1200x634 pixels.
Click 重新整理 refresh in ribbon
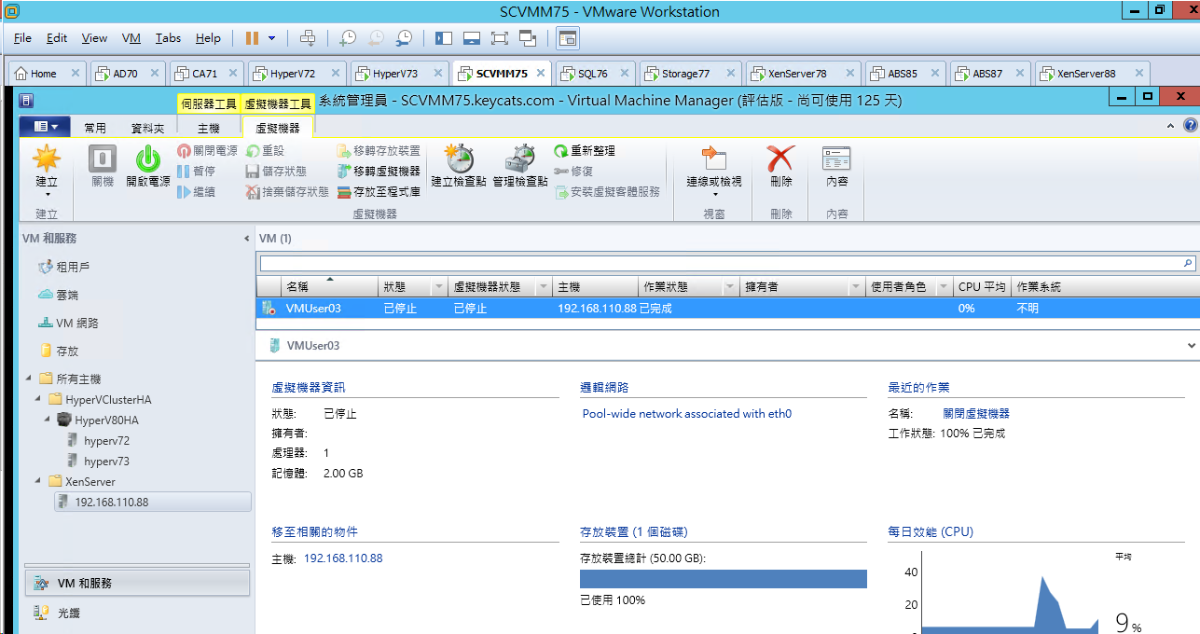pyautogui.click(x=585, y=150)
